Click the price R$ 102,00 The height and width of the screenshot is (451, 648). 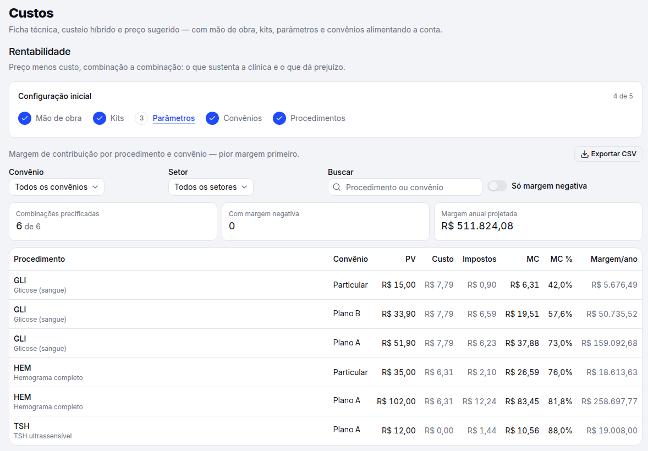pos(396,402)
